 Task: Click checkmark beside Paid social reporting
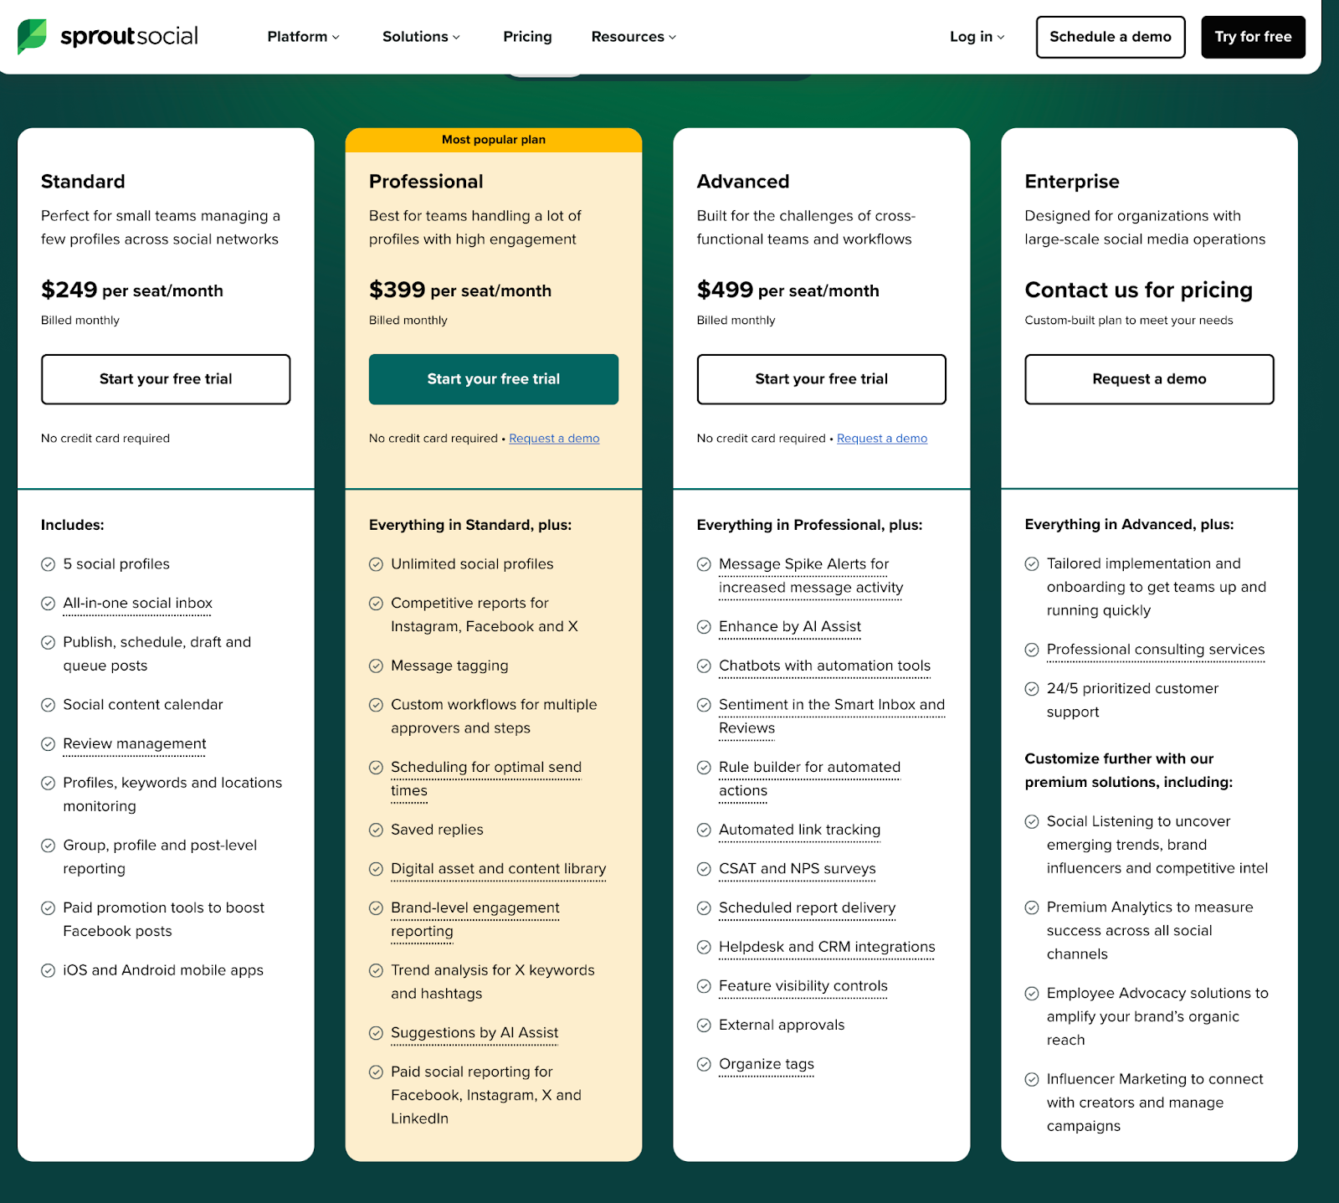click(377, 1072)
